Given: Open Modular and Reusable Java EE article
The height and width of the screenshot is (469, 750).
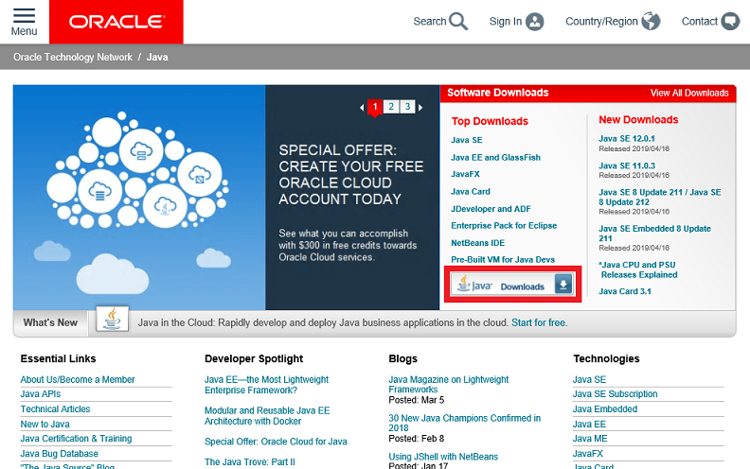Looking at the screenshot, I should tap(267, 416).
